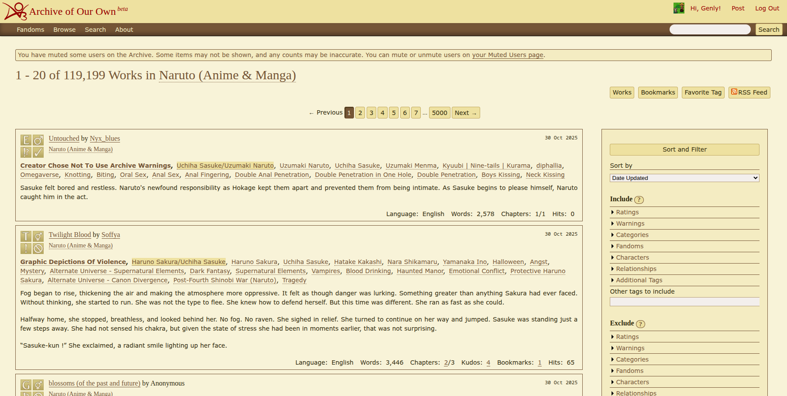Expand the Exclude Warnings filter
The image size is (787, 396).
[630, 348]
